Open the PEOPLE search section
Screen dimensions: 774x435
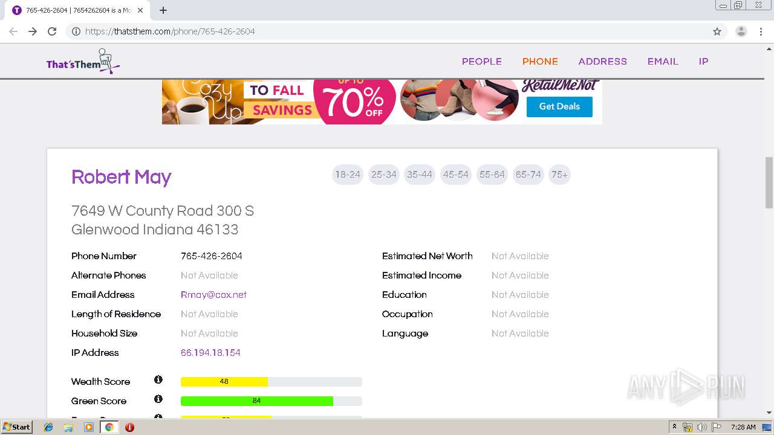point(482,62)
